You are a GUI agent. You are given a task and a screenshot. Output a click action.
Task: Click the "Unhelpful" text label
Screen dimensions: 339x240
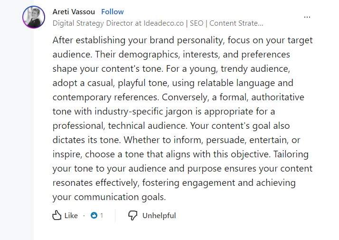point(159,215)
